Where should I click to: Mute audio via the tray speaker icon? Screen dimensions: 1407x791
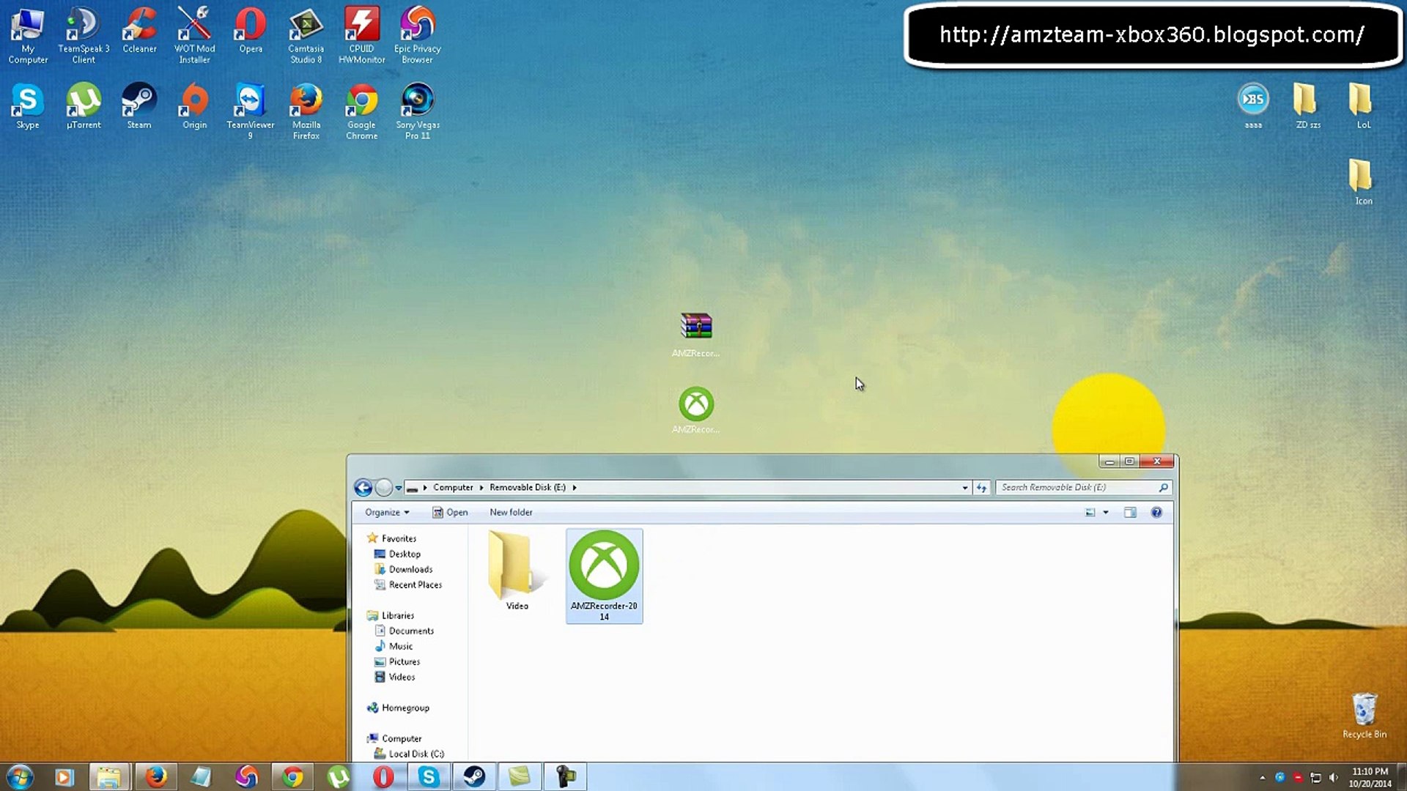[1335, 777]
